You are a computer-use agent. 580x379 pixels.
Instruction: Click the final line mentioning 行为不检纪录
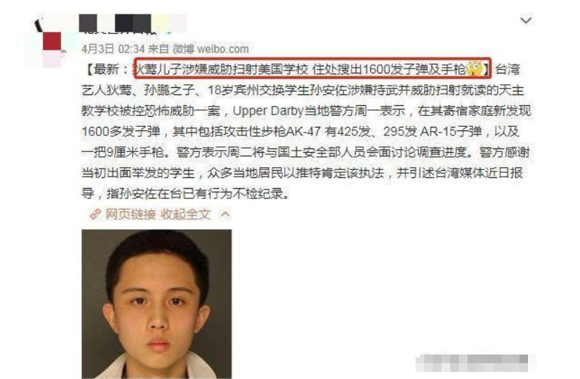tap(185, 194)
